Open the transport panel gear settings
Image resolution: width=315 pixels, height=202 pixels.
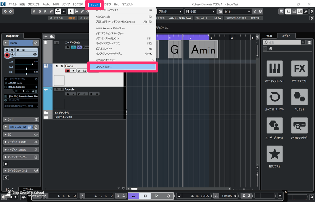point(280,196)
